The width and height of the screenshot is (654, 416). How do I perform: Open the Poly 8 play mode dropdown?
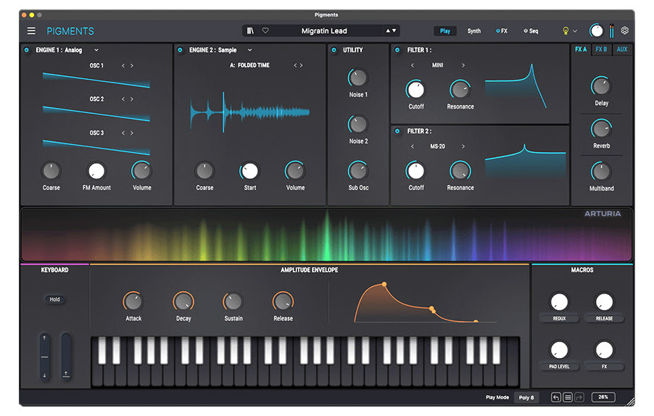point(526,397)
